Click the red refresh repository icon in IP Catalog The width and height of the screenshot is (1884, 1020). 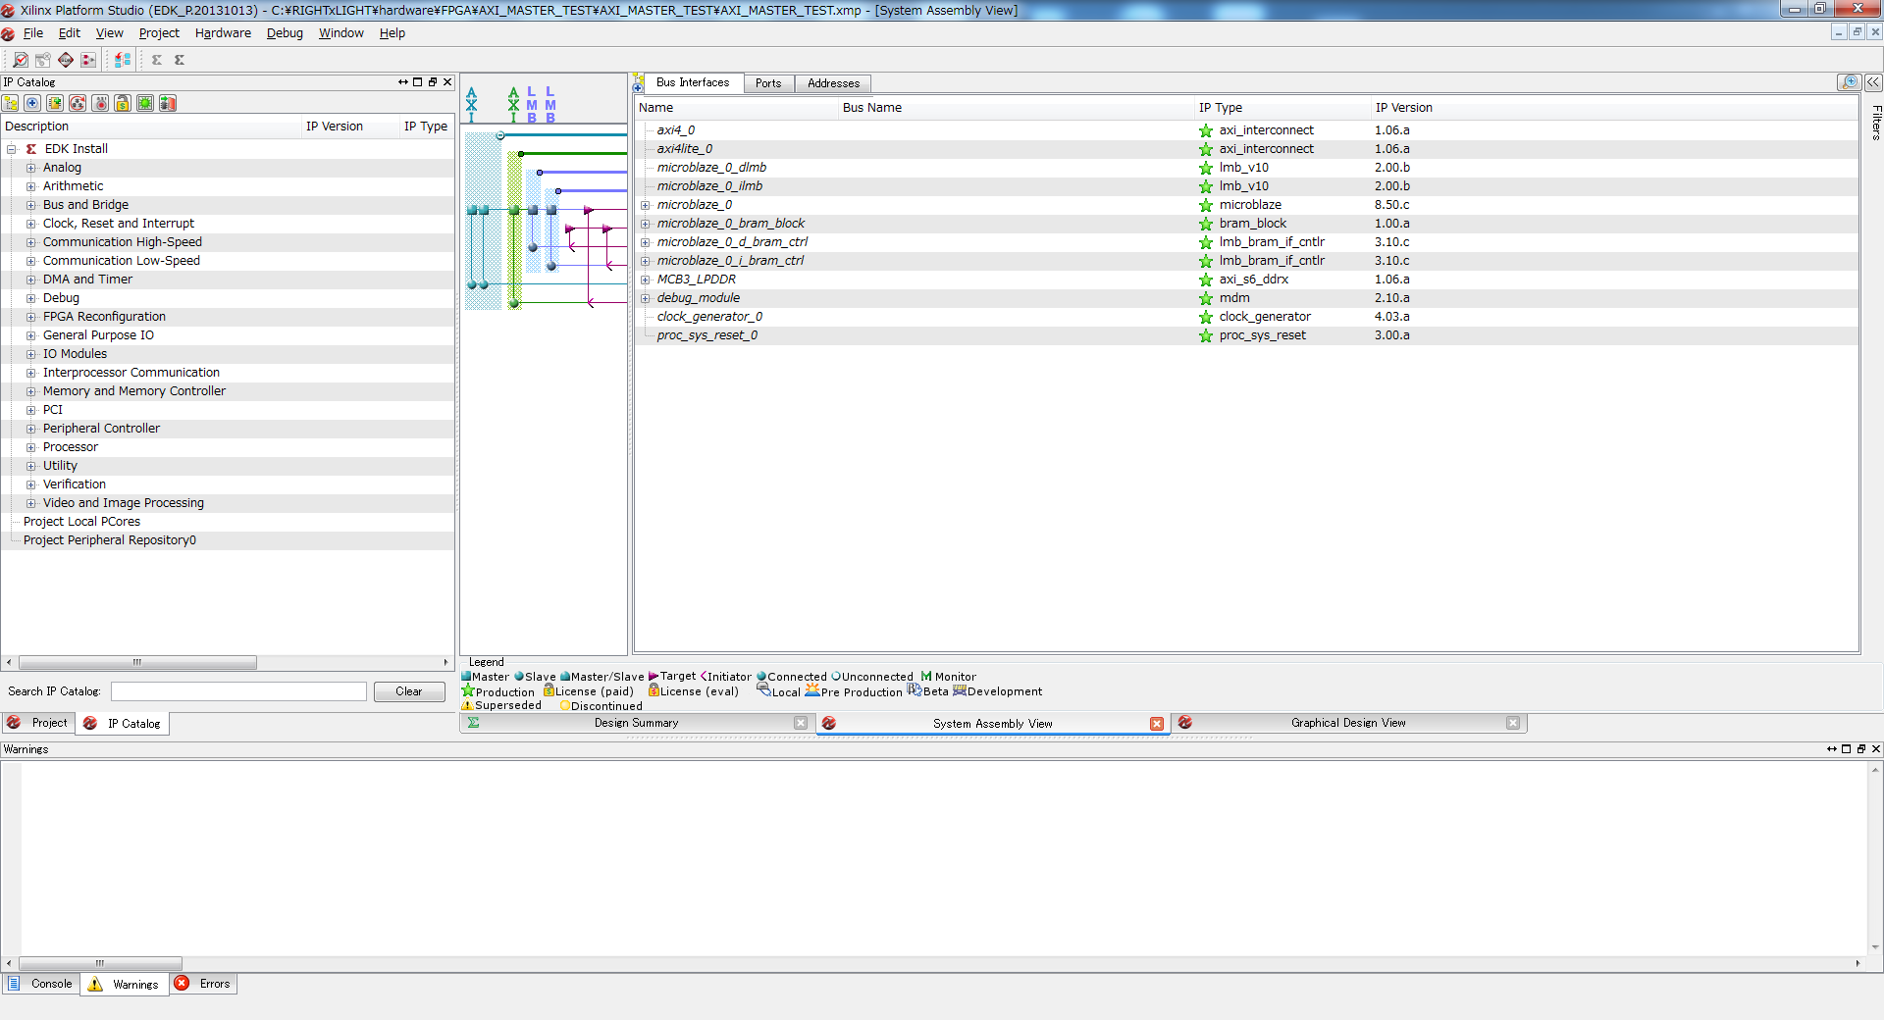(x=78, y=103)
